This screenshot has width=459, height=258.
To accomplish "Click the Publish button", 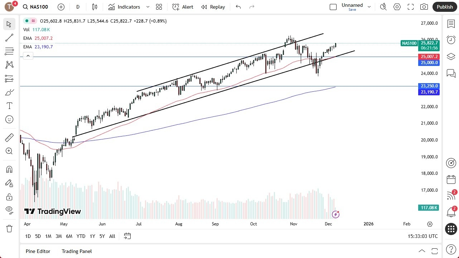I will coord(445,7).
